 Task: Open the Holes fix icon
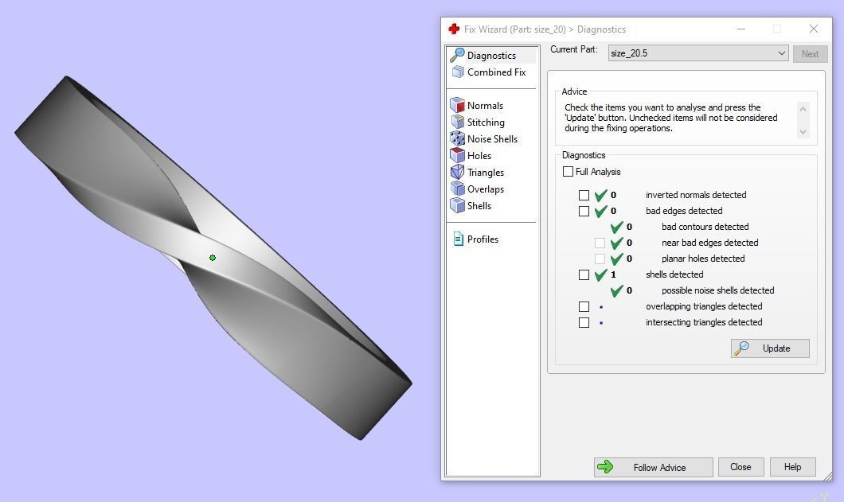pos(457,155)
